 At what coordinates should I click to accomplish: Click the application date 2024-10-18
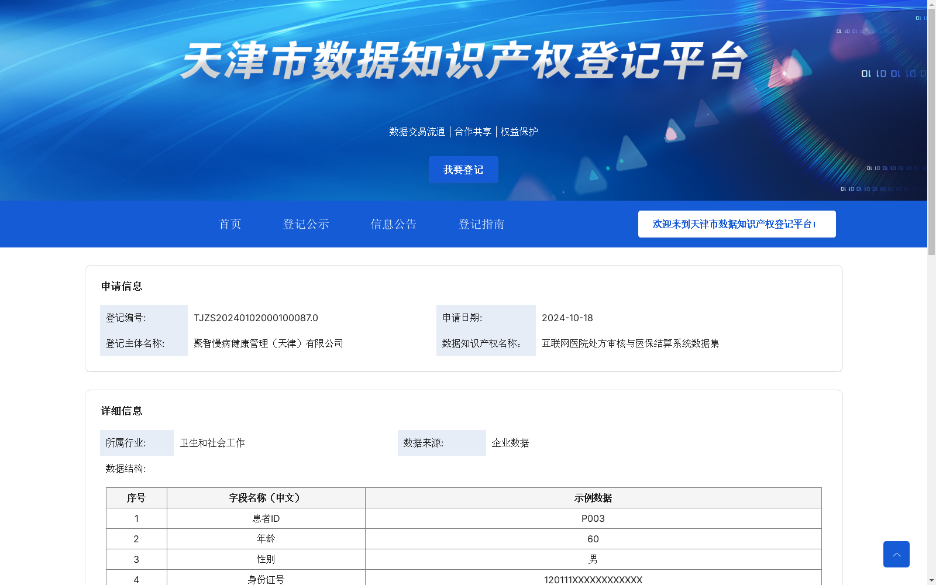(567, 318)
